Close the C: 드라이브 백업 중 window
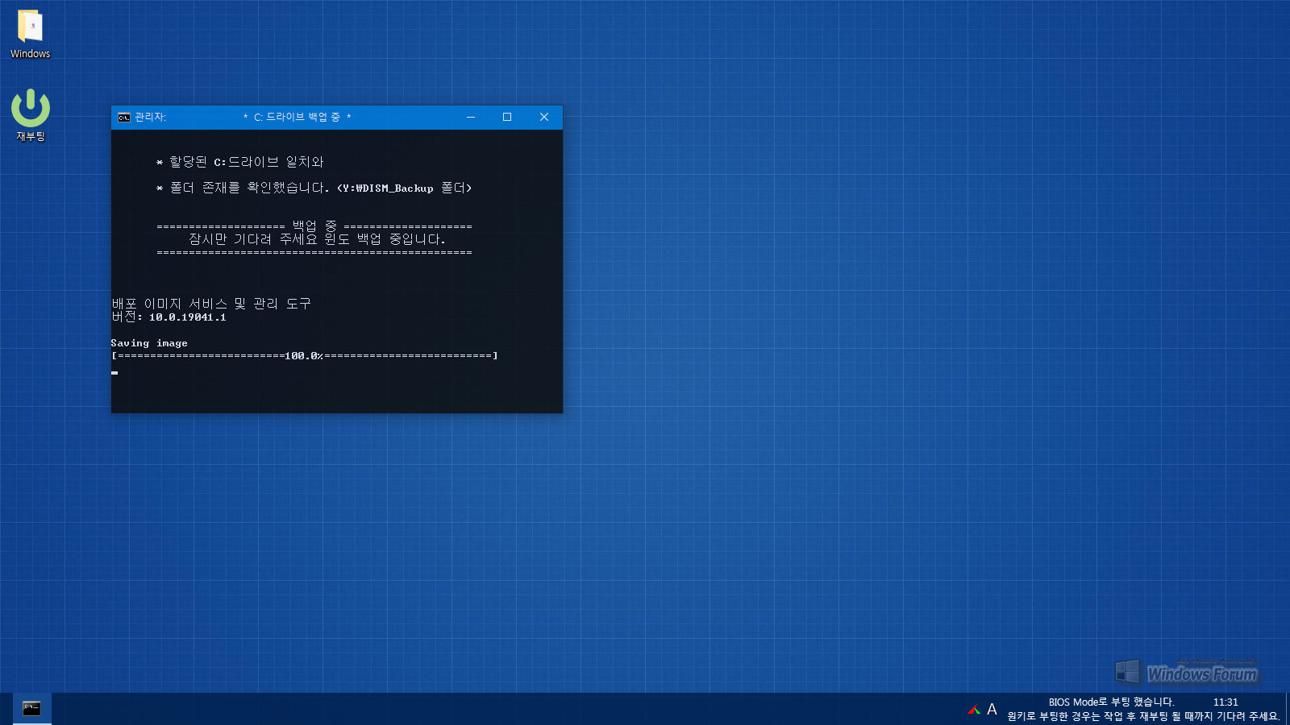Viewport: 1290px width, 725px height. (x=544, y=118)
